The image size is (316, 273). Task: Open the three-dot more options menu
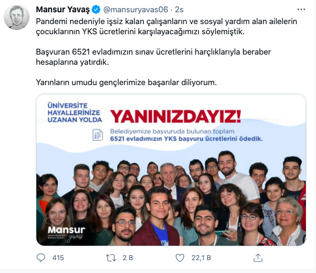(x=301, y=10)
